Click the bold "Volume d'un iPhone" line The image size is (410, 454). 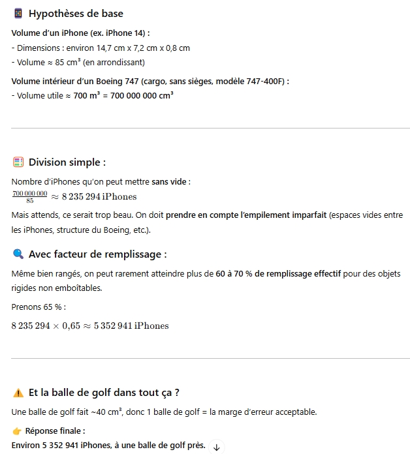(80, 33)
